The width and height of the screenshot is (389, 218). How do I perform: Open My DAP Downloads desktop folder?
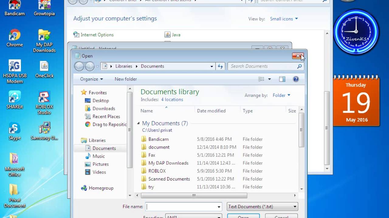tap(44, 41)
